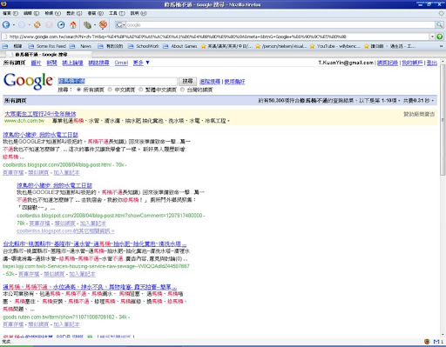The image size is (446, 347).
Task: Open the 使用偏好 preferences link
Action: coord(234,82)
